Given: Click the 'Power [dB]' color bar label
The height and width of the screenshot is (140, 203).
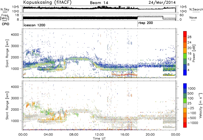Looking at the screenshot, I should click(x=194, y=53).
